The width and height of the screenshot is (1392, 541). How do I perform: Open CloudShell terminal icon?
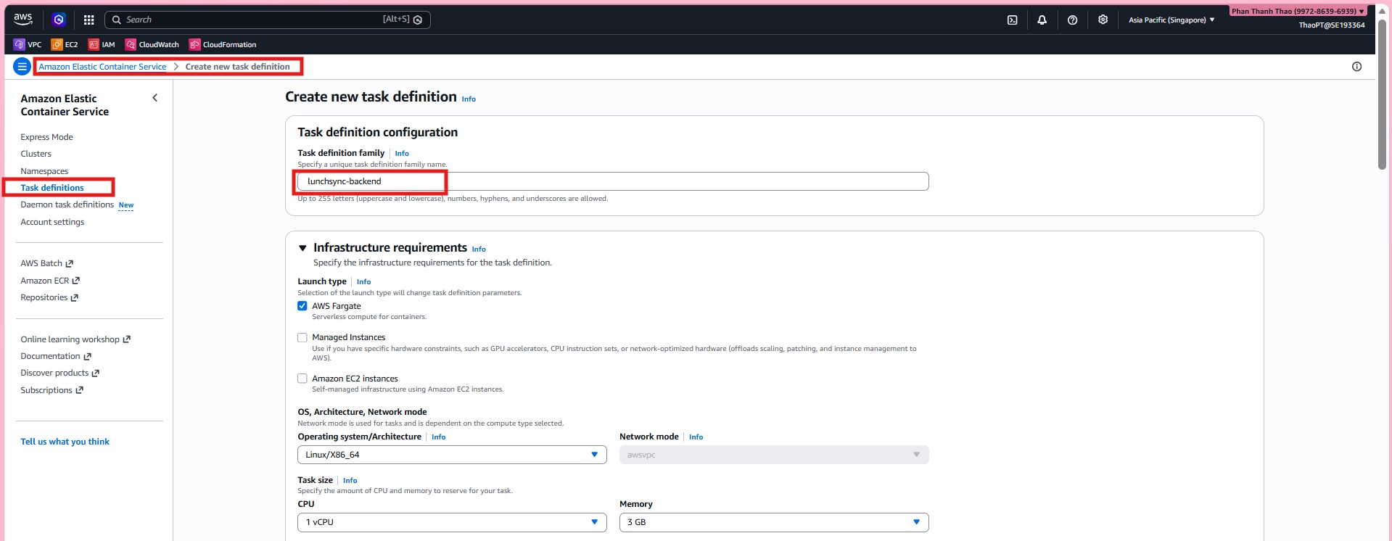(1012, 20)
